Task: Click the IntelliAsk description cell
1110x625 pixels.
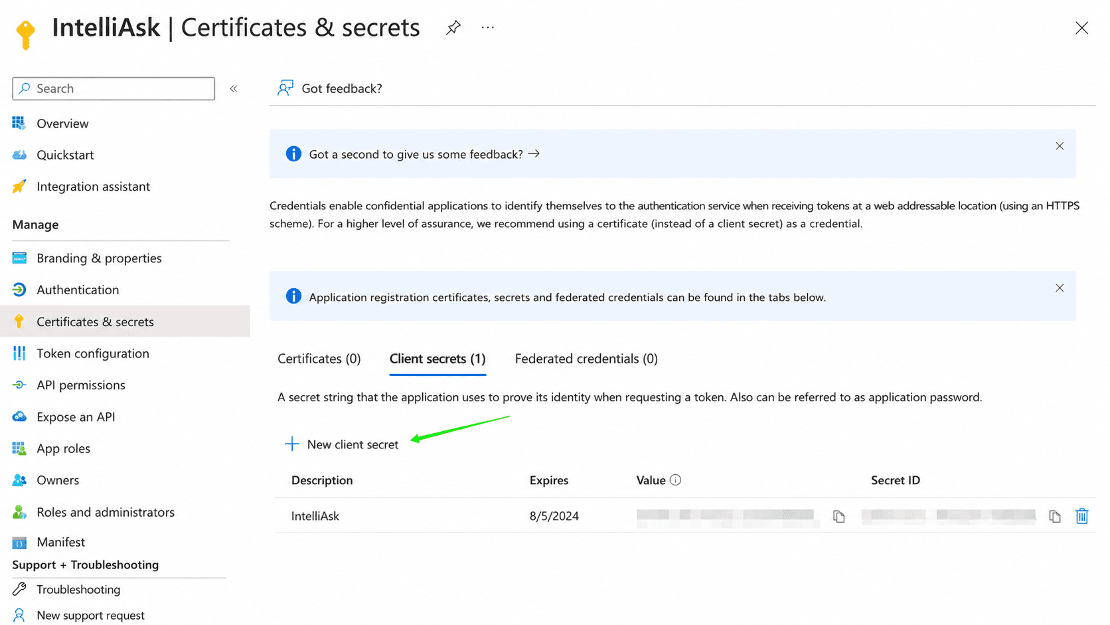Action: 315,516
